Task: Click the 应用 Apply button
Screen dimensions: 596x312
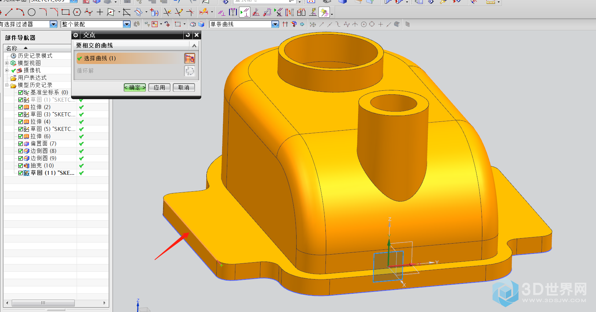Action: [159, 87]
